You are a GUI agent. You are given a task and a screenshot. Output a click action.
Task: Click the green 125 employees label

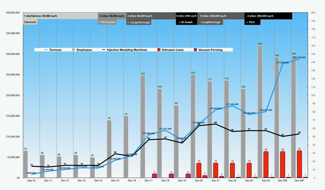pyautogui.click(x=193, y=73)
